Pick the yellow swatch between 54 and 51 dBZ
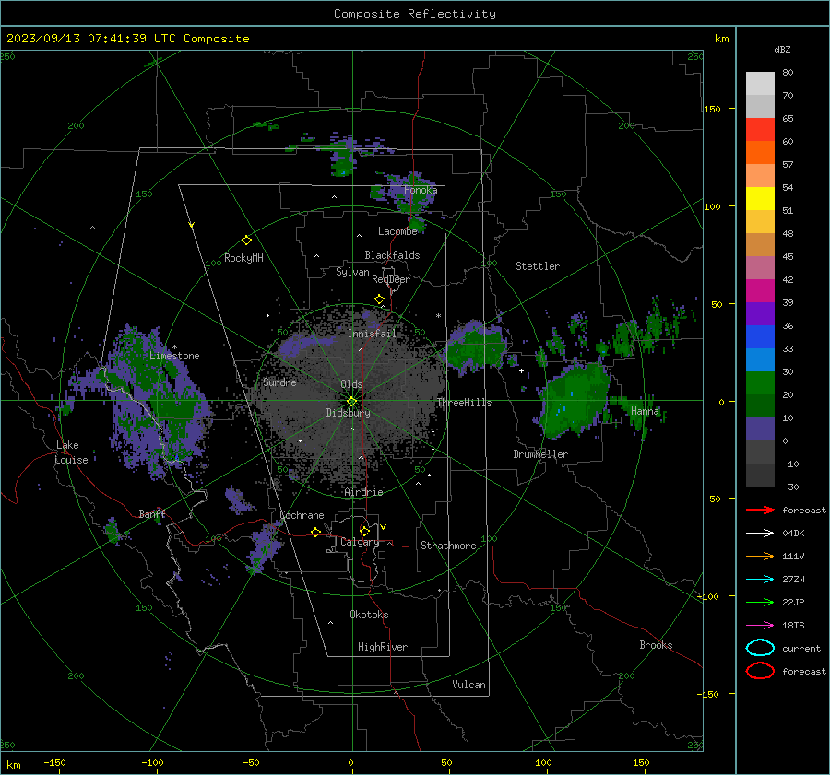Image resolution: width=830 pixels, height=775 pixels. point(760,199)
